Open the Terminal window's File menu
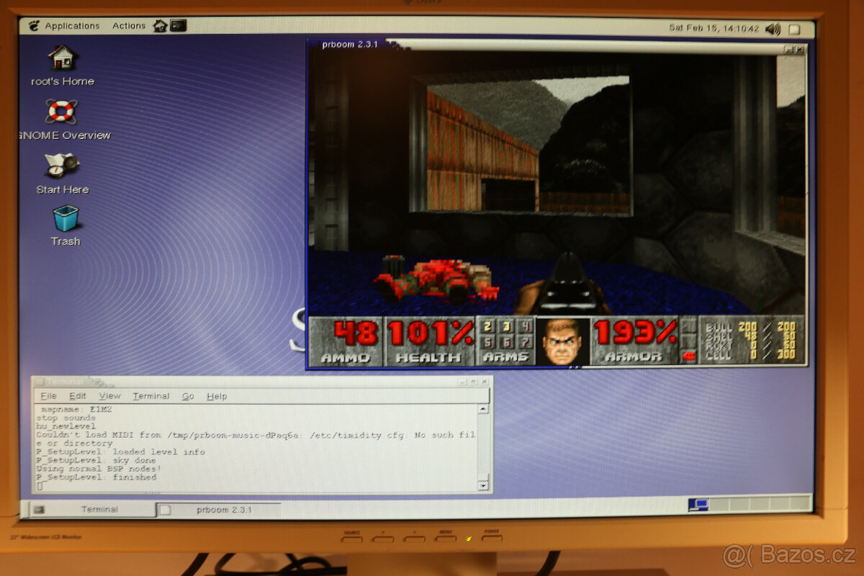Screen dimensions: 864x576 [x=48, y=396]
